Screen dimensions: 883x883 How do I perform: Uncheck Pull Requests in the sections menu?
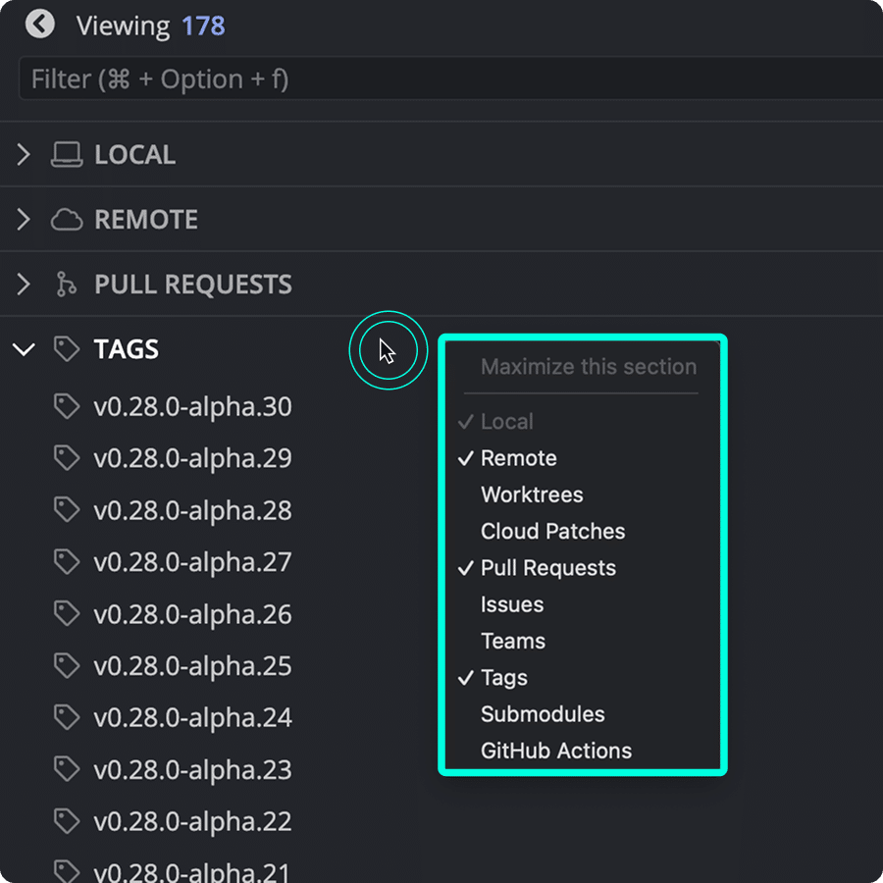[x=547, y=567]
